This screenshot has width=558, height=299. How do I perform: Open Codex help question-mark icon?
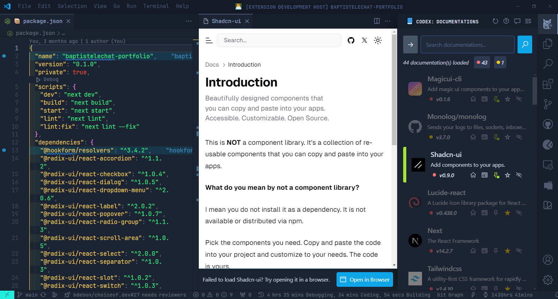tap(506, 21)
